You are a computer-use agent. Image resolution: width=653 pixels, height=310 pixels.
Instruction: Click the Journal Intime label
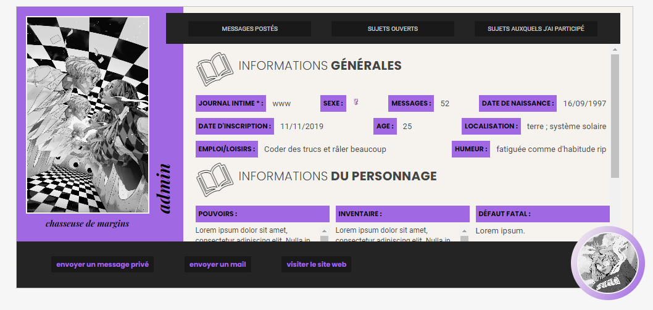pyautogui.click(x=231, y=103)
